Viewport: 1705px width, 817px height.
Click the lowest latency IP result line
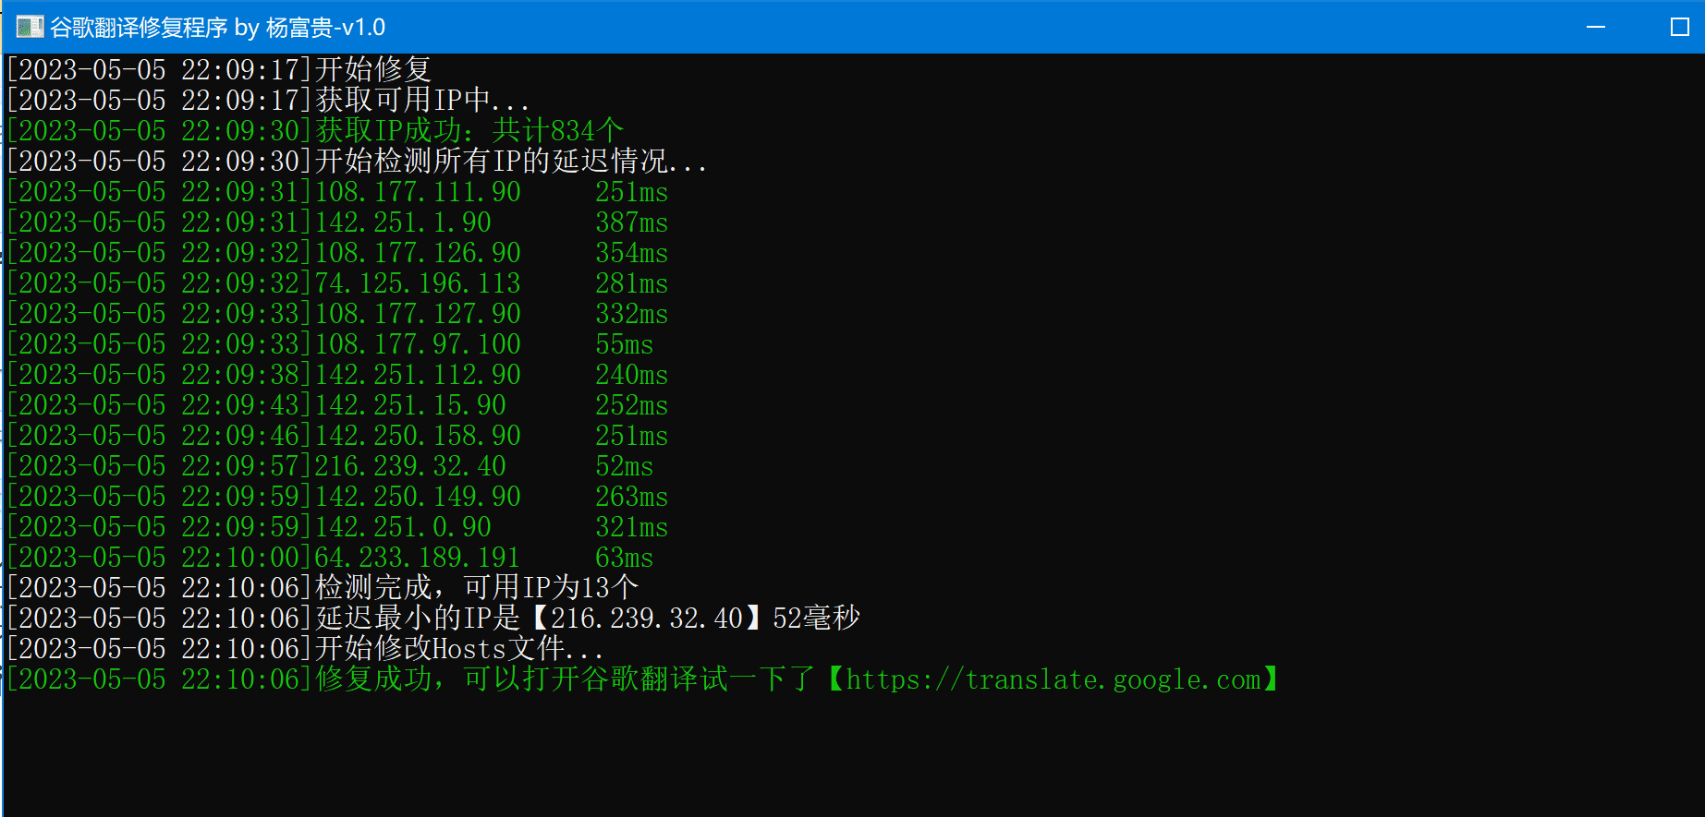[432, 619]
